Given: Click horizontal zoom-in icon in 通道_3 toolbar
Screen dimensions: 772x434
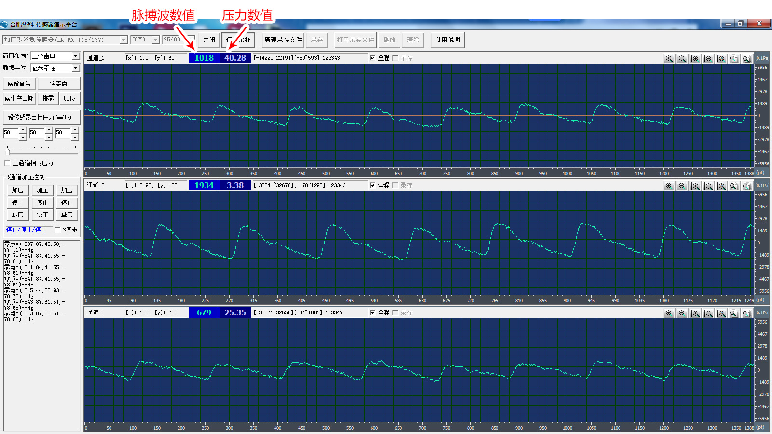Looking at the screenshot, I should [x=669, y=313].
